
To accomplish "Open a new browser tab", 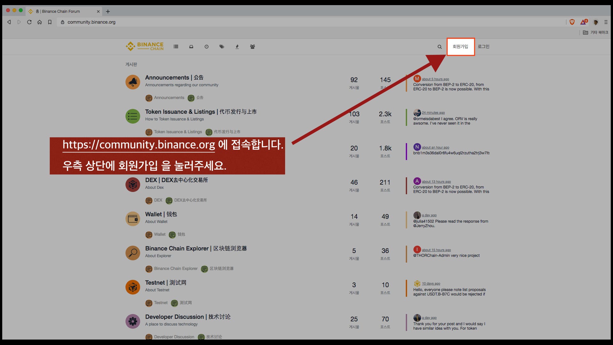I will 108,11.
